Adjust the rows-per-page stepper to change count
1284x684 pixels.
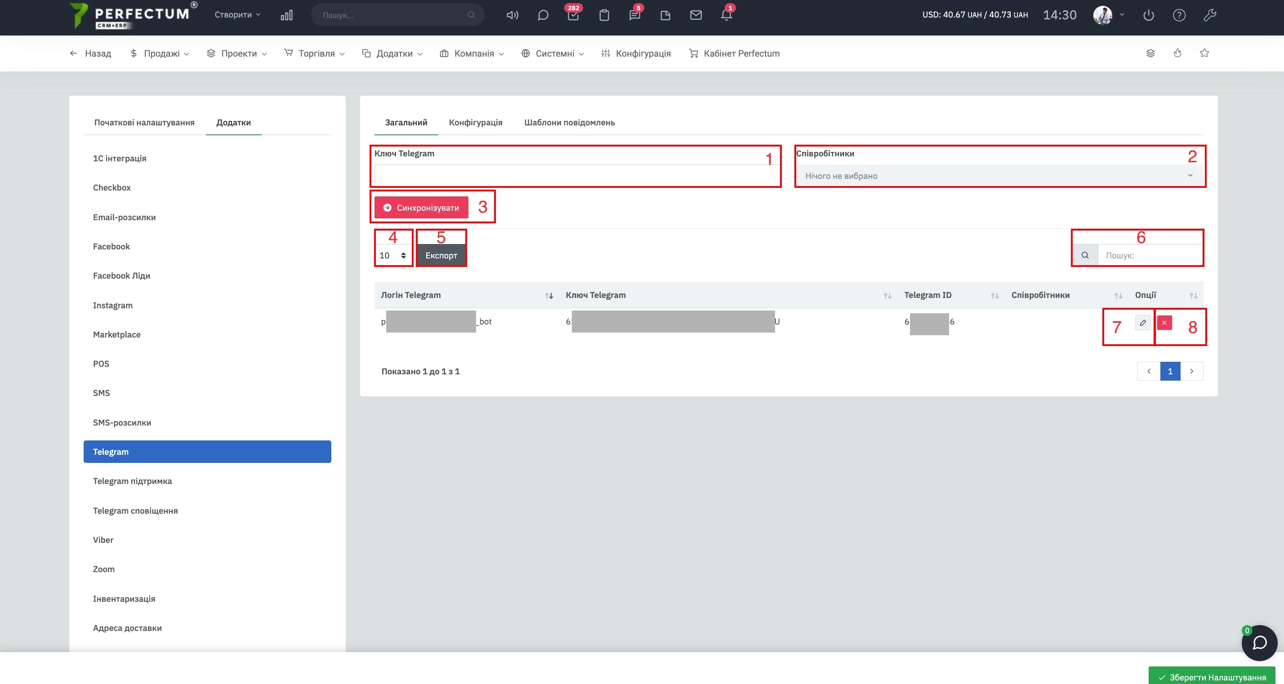(x=392, y=255)
